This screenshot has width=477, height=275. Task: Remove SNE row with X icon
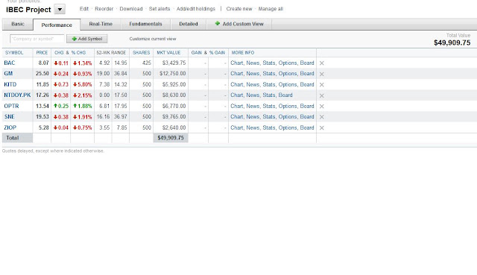(321, 117)
